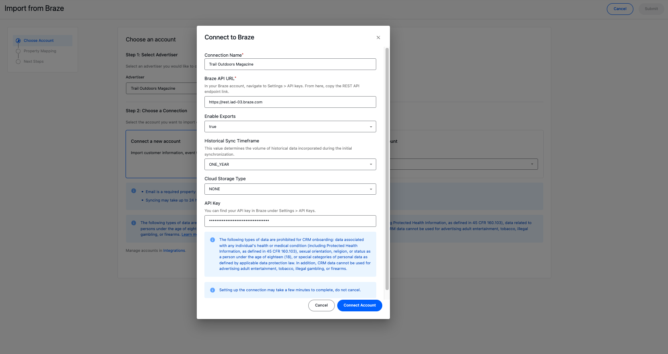This screenshot has height=354, width=668.
Task: Close the Connect to Braze dialog
Action: (x=378, y=37)
